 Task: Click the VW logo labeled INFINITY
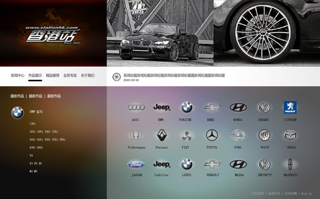pos(264,164)
